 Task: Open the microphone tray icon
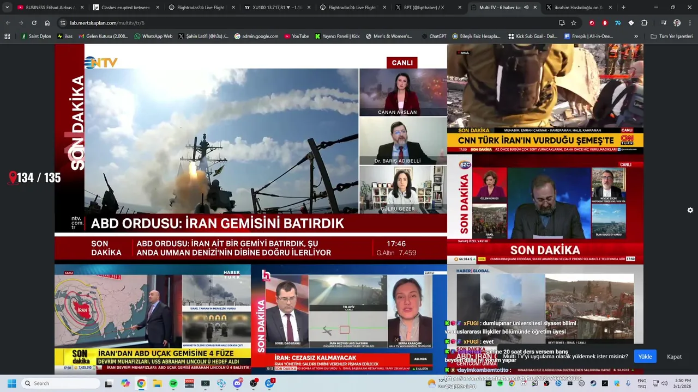click(628, 383)
